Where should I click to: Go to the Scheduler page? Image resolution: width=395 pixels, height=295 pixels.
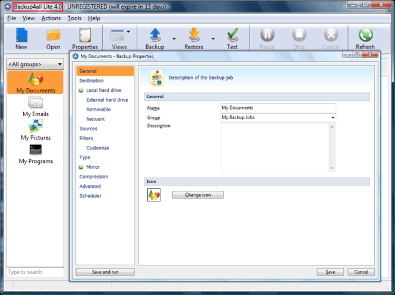90,195
